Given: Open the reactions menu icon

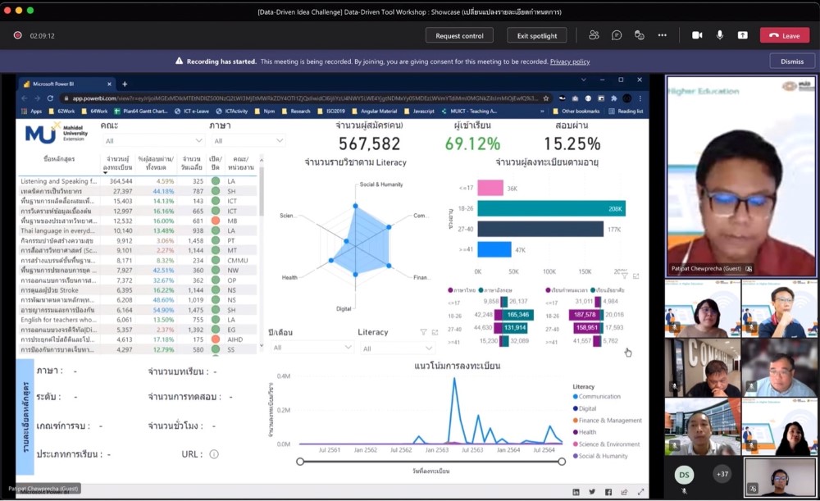Looking at the screenshot, I should [640, 35].
